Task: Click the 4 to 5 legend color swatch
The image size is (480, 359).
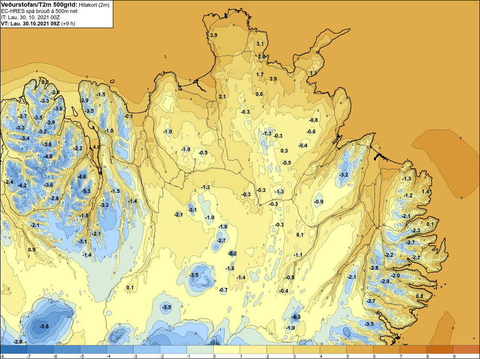Action: pyautogui.click(x=333, y=349)
